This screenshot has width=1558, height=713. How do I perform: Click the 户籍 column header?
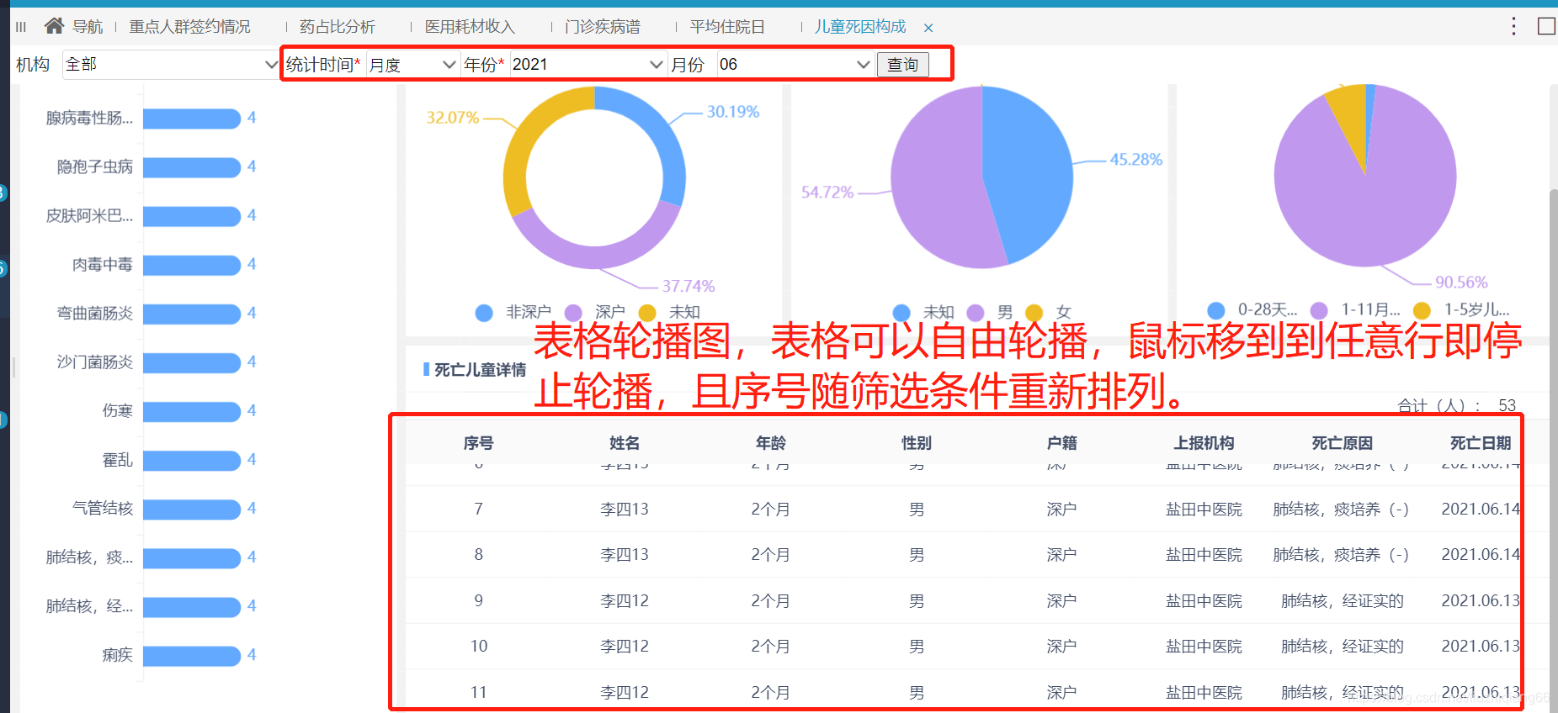pyautogui.click(x=1062, y=443)
